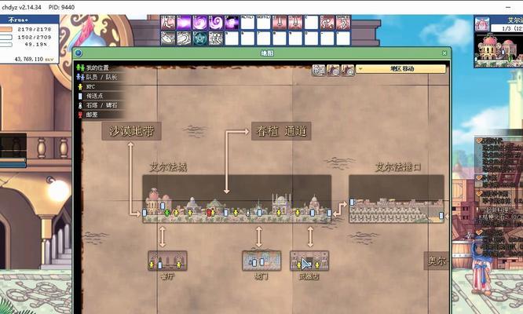The image size is (523, 314).
Task: Click the map view button adjacent to 地区 移动
Action: point(348,70)
